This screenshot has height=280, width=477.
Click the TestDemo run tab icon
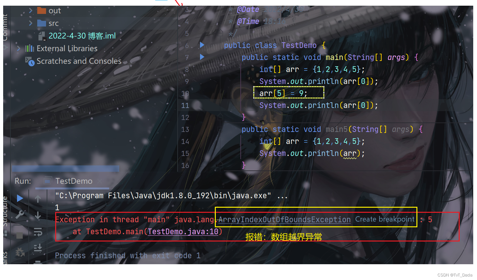(x=48, y=181)
